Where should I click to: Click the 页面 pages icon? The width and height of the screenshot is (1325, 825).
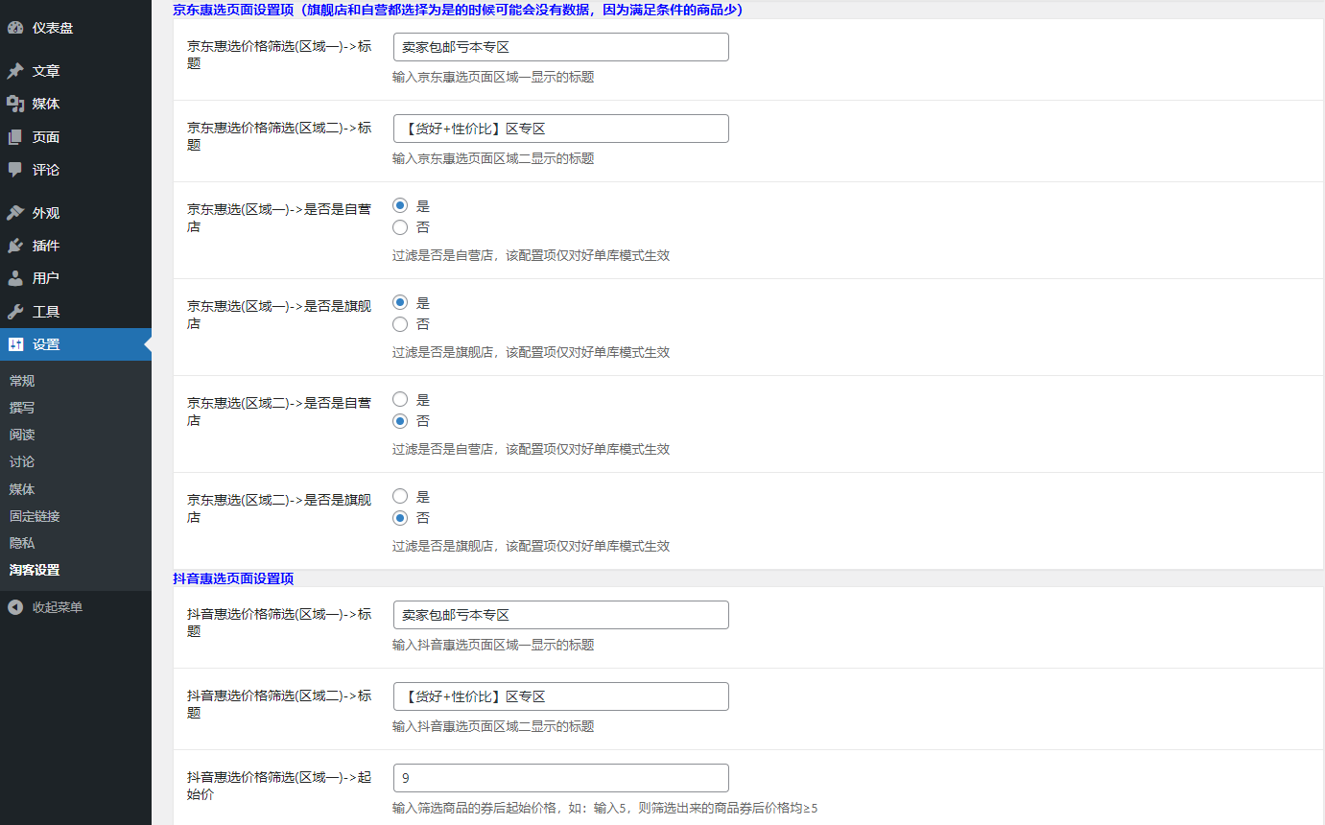point(13,136)
